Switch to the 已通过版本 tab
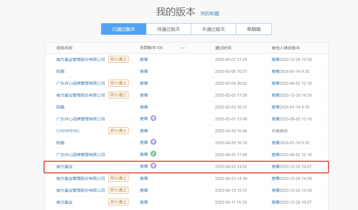This screenshot has width=358, height=210. [124, 29]
